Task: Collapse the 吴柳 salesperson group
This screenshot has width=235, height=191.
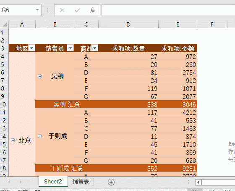Action: click(40, 76)
